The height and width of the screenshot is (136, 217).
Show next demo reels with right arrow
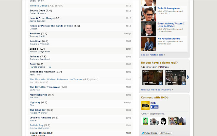(188, 77)
